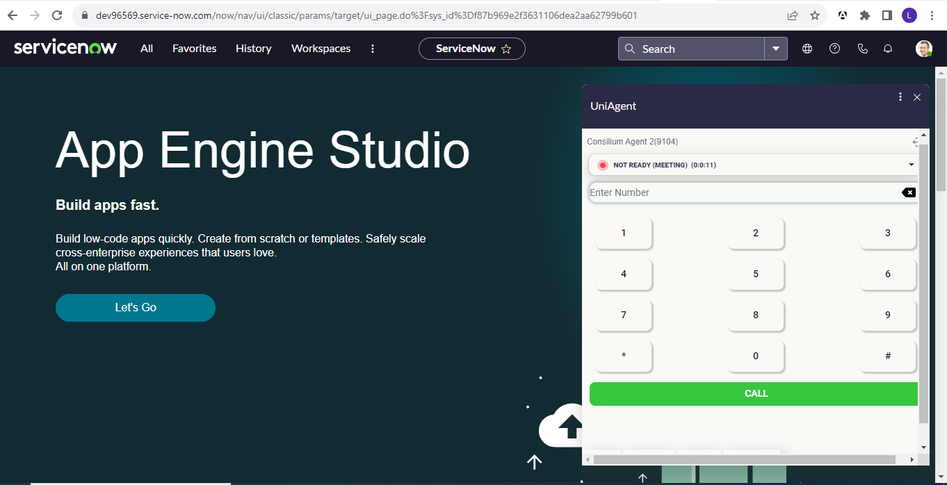This screenshot has width=947, height=485.
Task: Click the phone icon in ServiceNow header
Action: [x=862, y=49]
